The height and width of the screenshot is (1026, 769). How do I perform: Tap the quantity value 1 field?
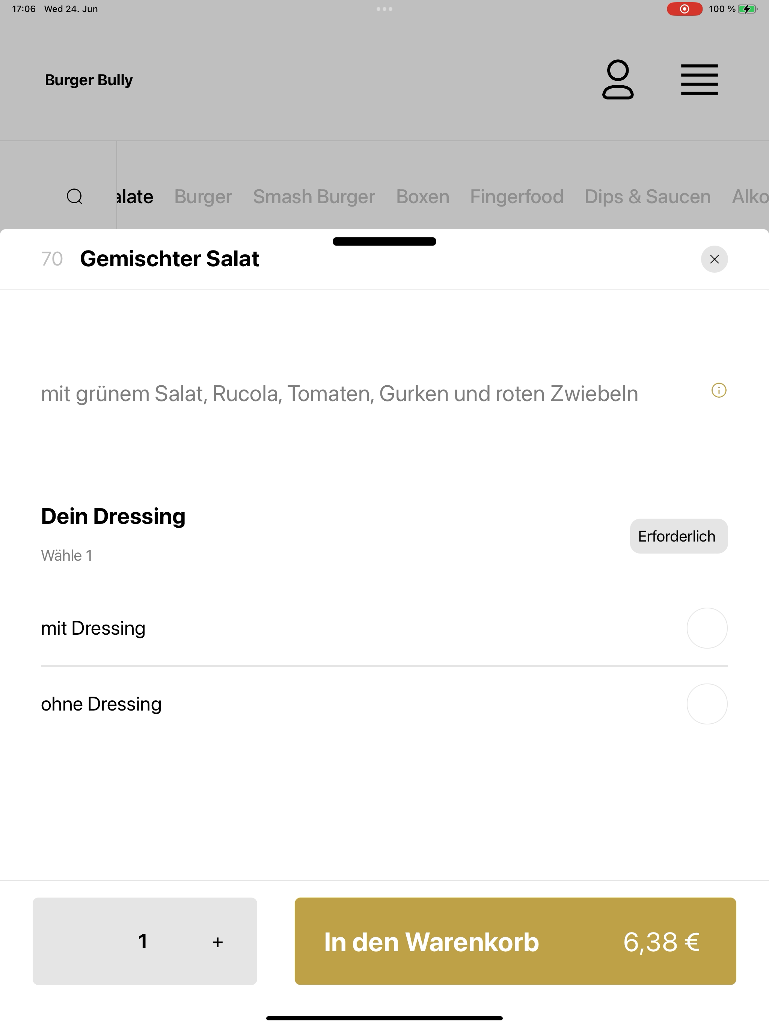pos(143,941)
